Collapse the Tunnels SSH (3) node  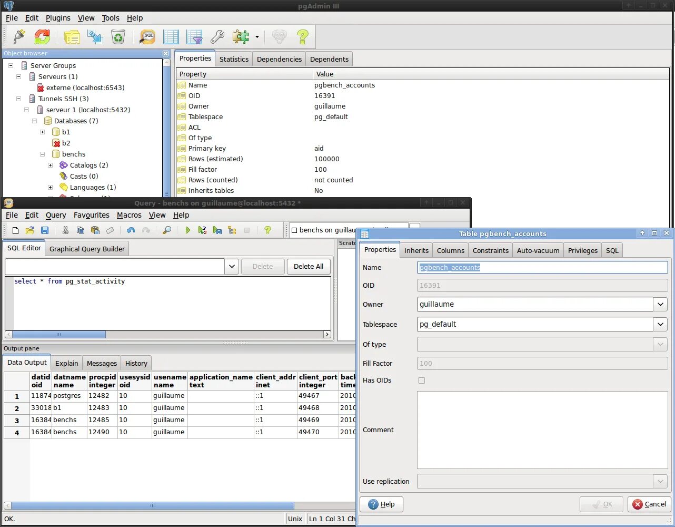point(18,99)
